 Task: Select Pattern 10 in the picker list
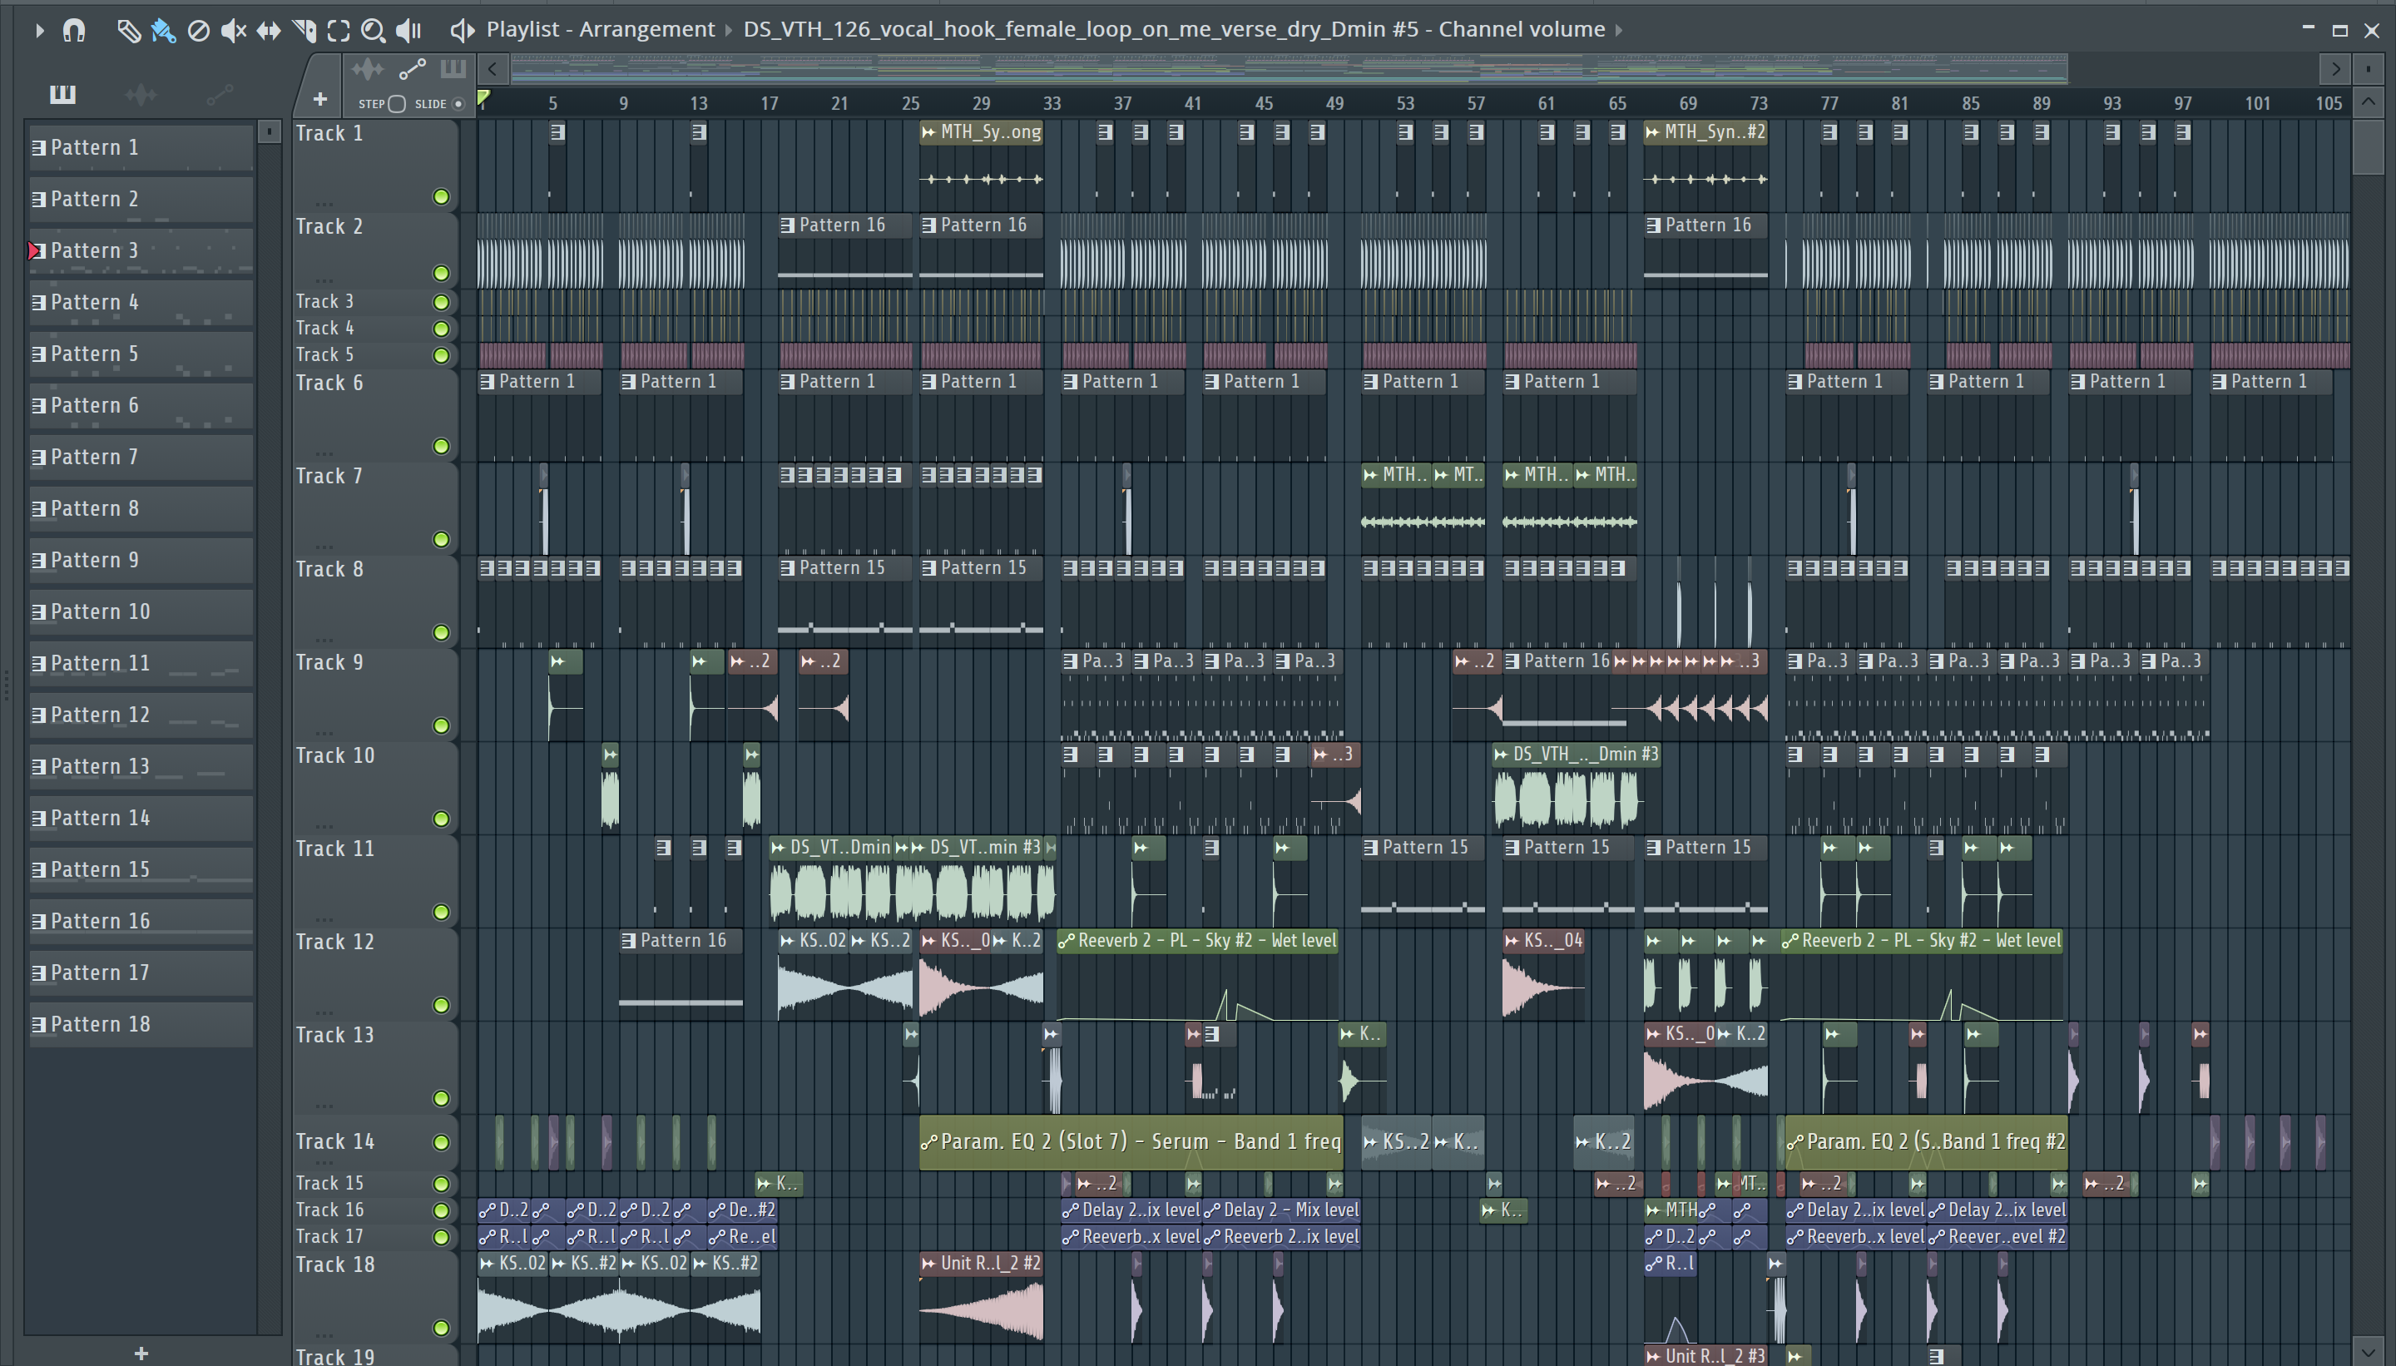(141, 611)
